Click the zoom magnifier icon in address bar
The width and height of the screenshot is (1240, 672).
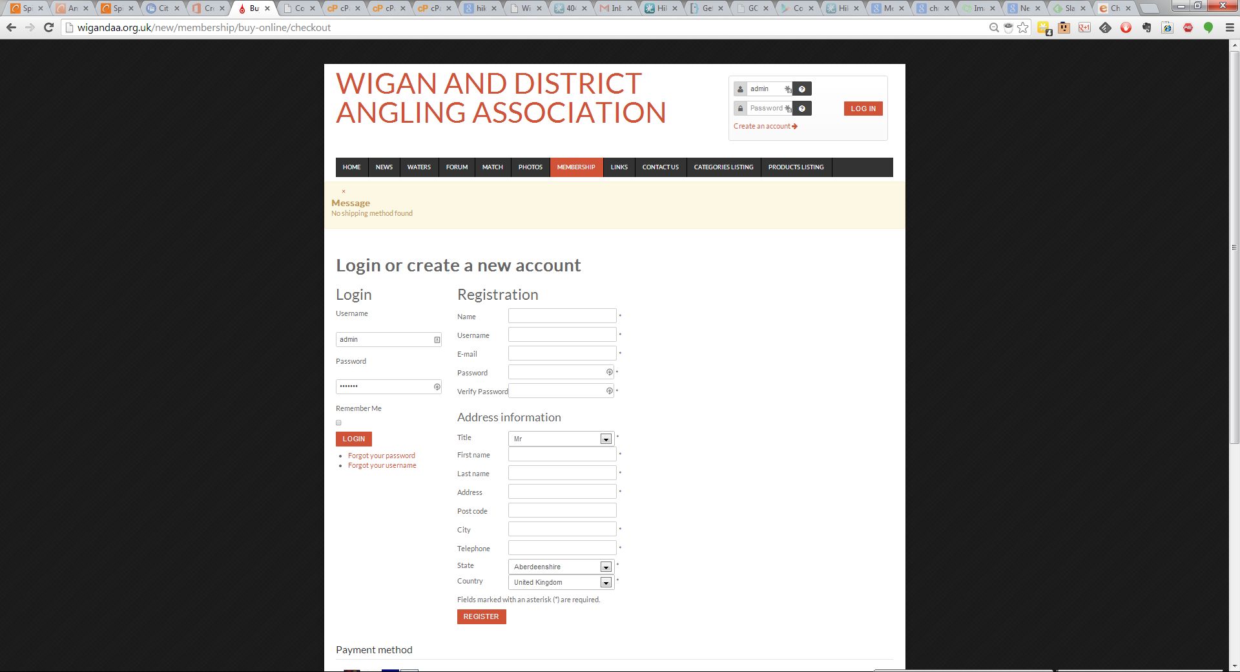click(994, 28)
